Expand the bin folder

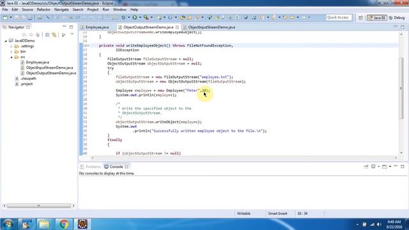(12, 52)
